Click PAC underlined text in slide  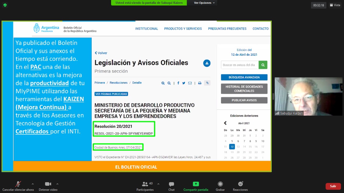click(36, 67)
